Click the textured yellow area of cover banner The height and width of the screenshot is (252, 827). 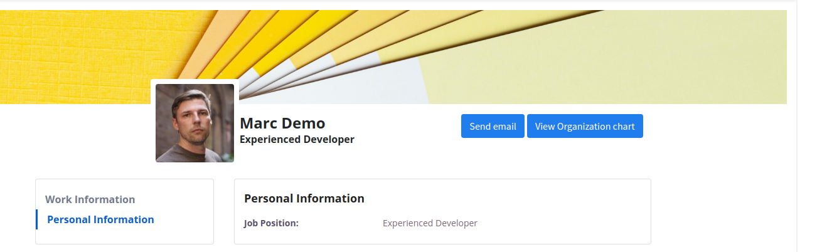pos(75,56)
